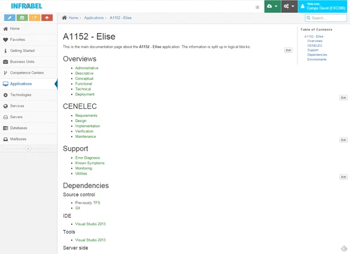Click the Technologies gear icon

point(6,95)
